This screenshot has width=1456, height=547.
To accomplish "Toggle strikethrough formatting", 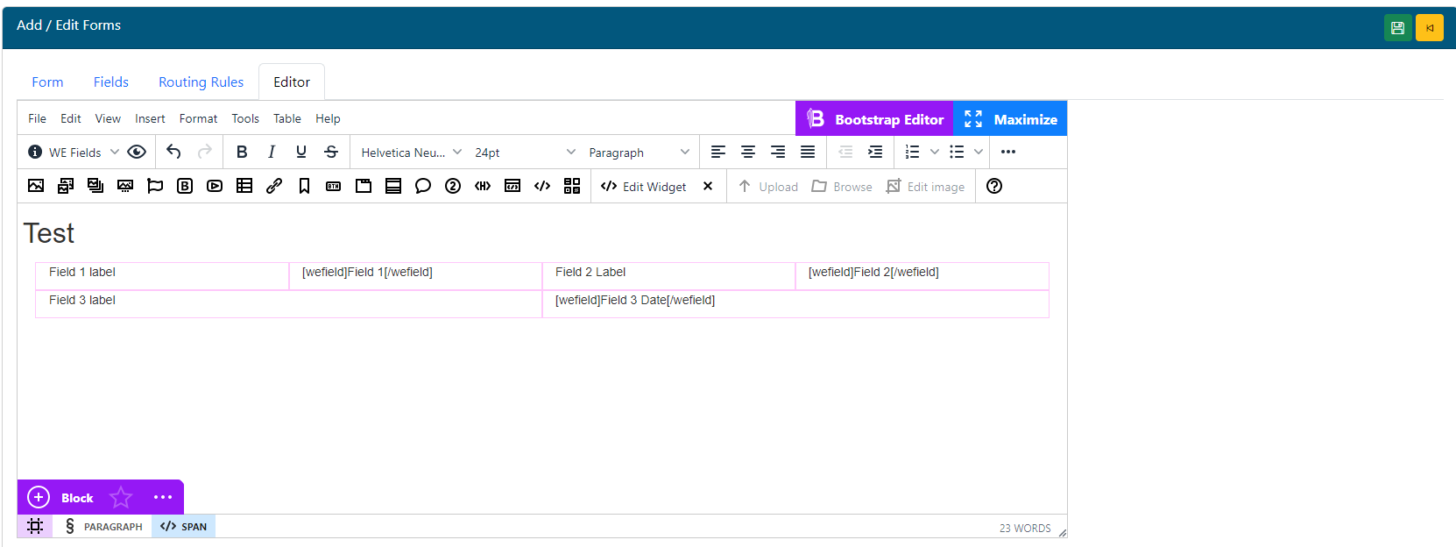I will [331, 152].
